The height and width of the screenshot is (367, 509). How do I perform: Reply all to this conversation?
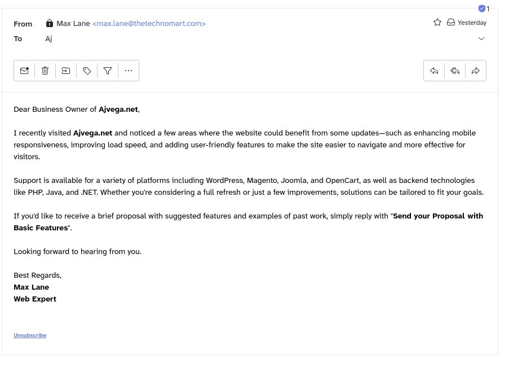pyautogui.click(x=455, y=71)
